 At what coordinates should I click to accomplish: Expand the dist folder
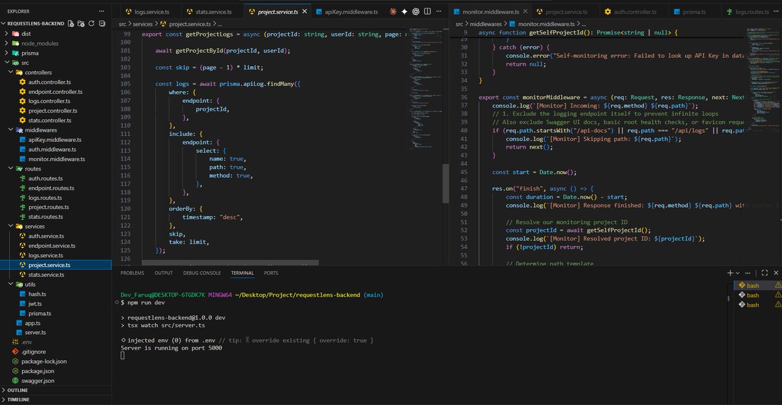pos(7,33)
